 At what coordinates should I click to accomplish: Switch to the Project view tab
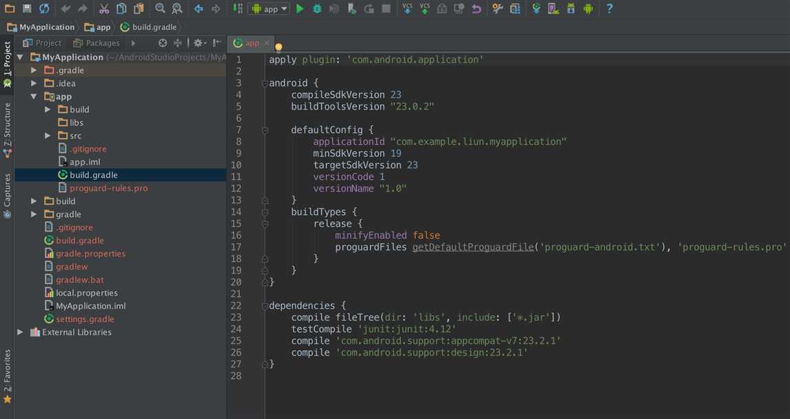click(x=42, y=43)
